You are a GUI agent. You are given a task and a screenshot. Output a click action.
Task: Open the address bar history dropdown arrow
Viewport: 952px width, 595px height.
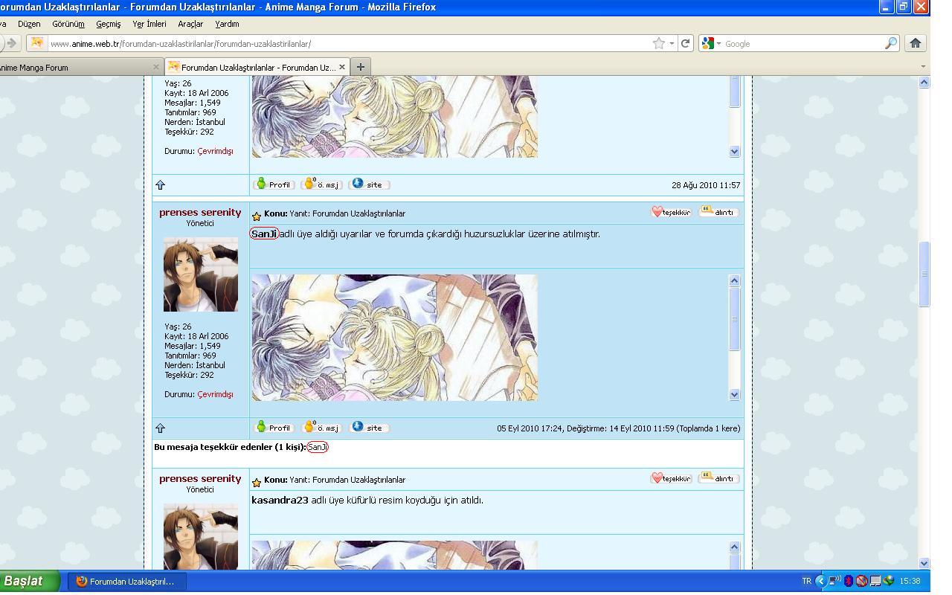(x=672, y=43)
